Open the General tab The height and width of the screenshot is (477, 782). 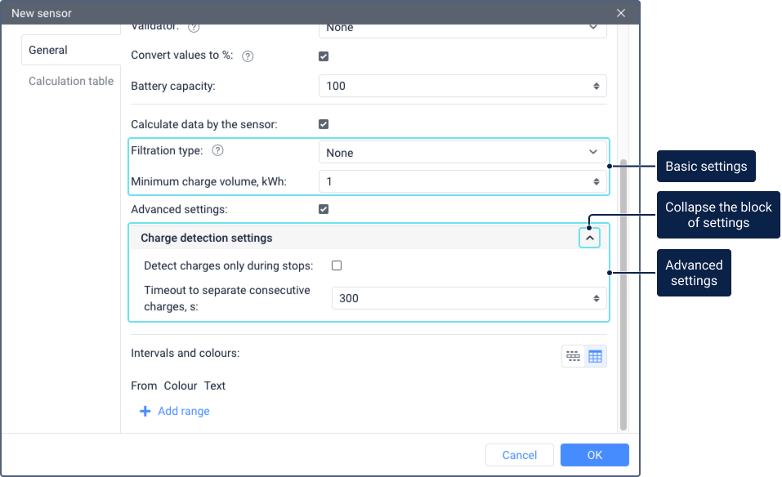(x=48, y=50)
